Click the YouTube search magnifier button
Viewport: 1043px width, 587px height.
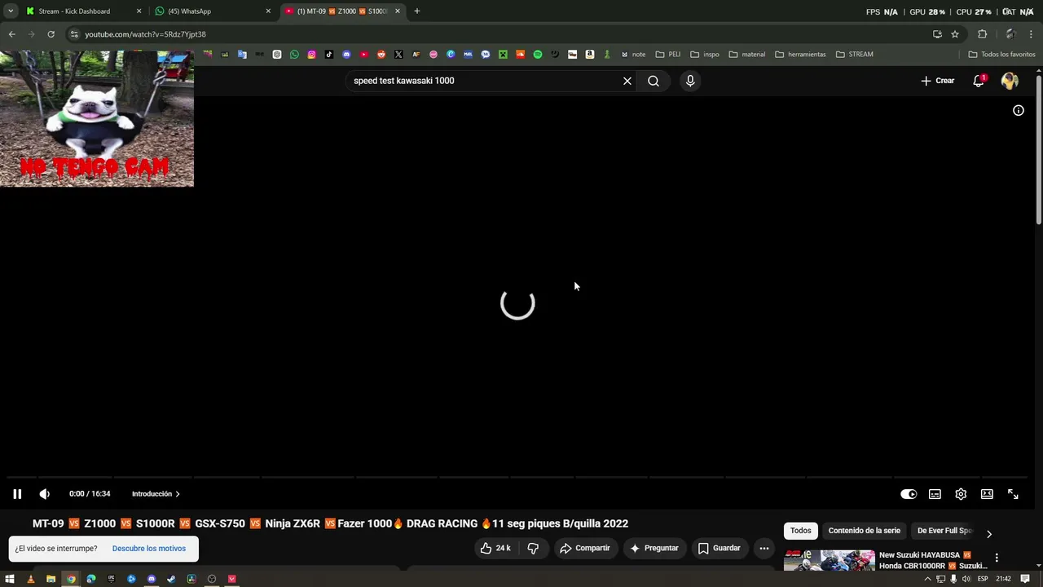click(x=654, y=81)
